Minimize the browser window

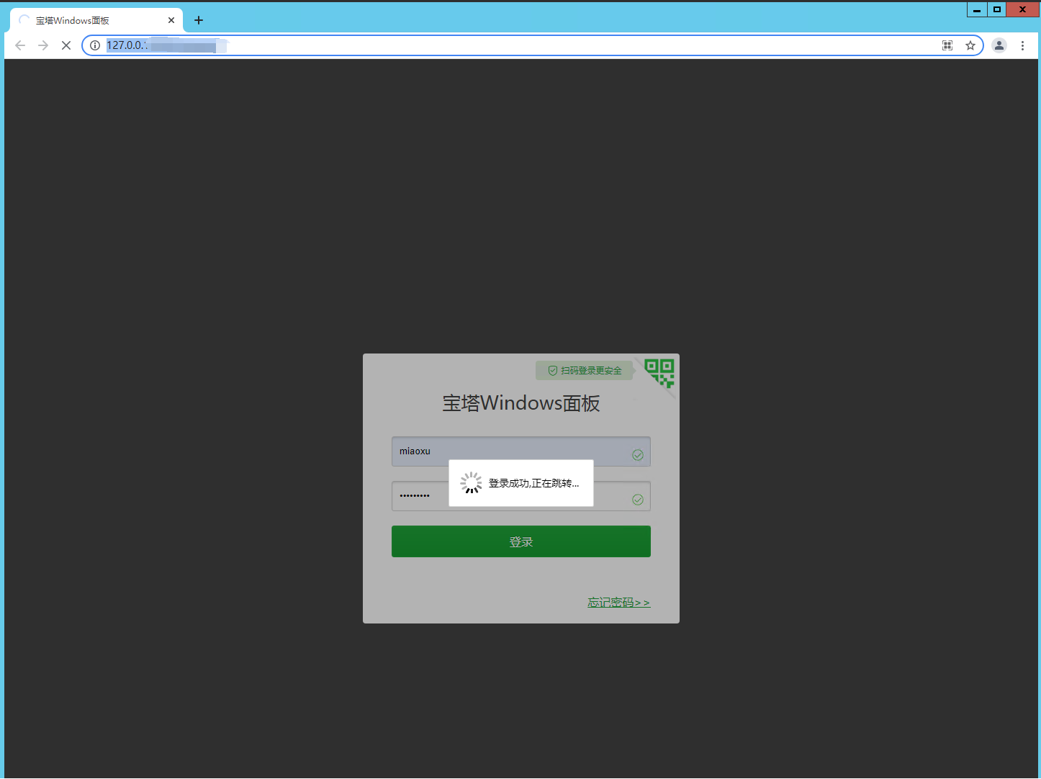click(977, 9)
